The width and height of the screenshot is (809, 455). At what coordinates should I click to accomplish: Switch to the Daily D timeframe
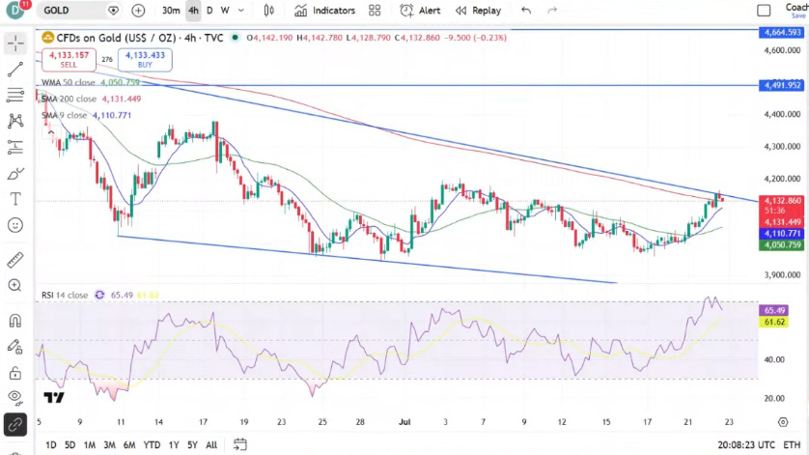tap(209, 11)
